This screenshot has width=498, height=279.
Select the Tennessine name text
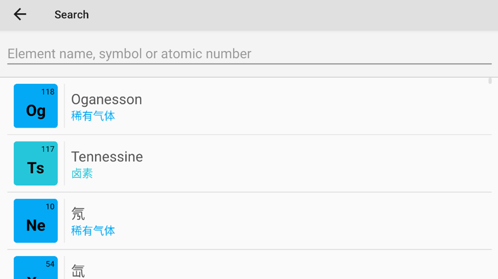pos(107,156)
